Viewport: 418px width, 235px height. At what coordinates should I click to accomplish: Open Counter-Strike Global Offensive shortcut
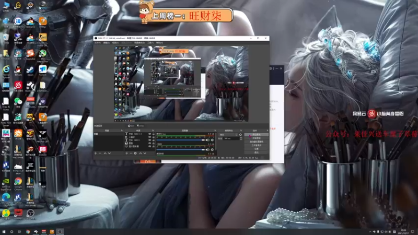click(x=43, y=39)
